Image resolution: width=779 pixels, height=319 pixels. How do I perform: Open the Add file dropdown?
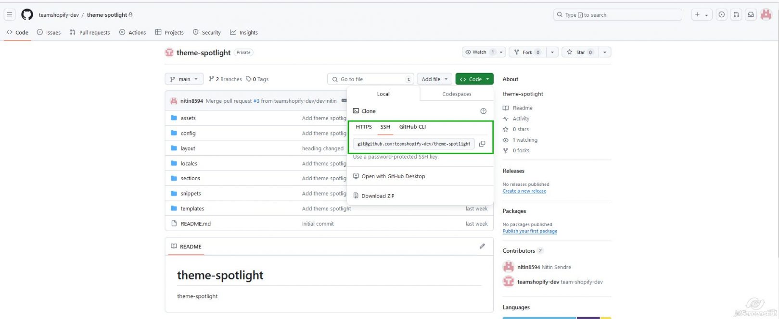pyautogui.click(x=434, y=79)
